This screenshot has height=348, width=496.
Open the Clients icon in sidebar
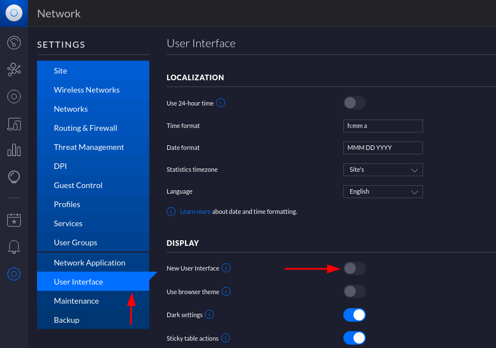click(x=14, y=123)
